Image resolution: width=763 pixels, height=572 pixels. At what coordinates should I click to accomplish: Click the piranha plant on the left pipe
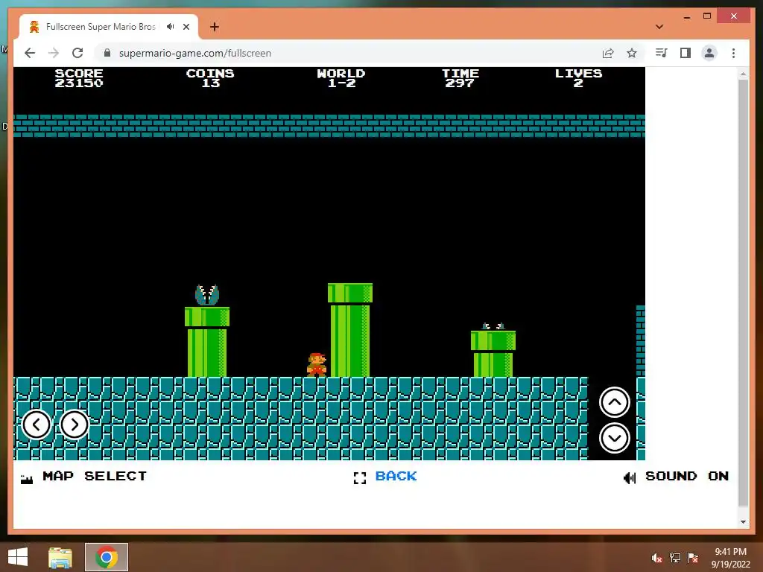[207, 295]
